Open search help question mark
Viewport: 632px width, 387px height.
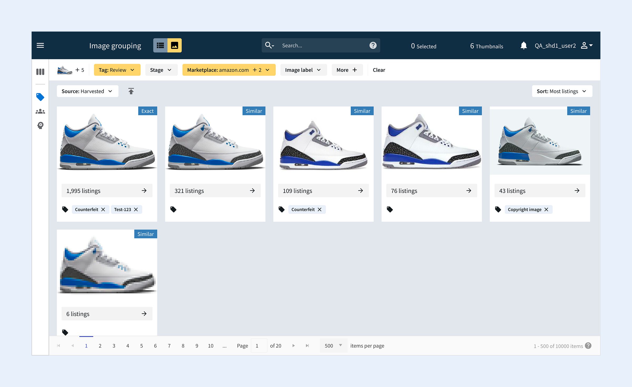click(373, 45)
